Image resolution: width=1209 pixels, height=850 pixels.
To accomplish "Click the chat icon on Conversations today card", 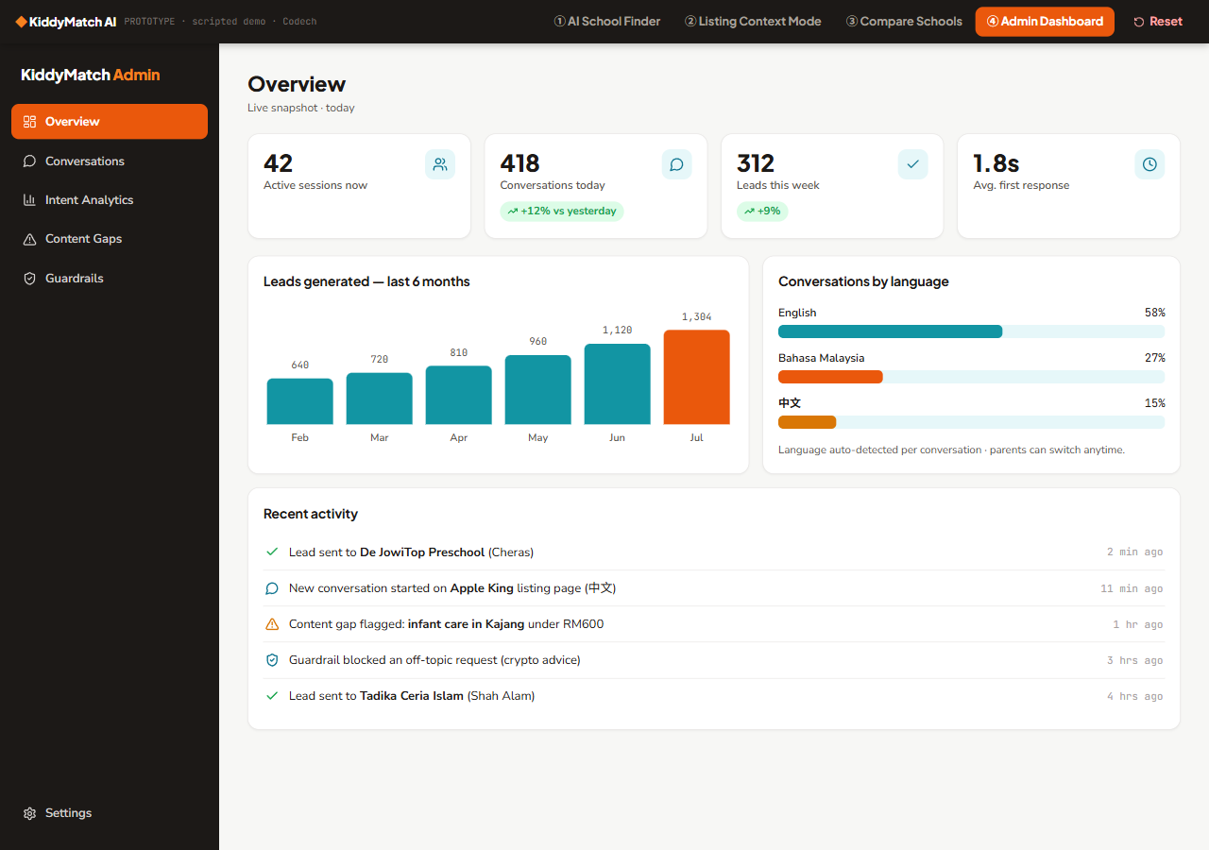I will (x=676, y=164).
